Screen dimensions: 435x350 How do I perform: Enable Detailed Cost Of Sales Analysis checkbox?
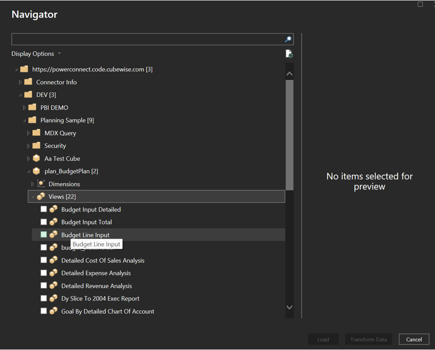[44, 260]
